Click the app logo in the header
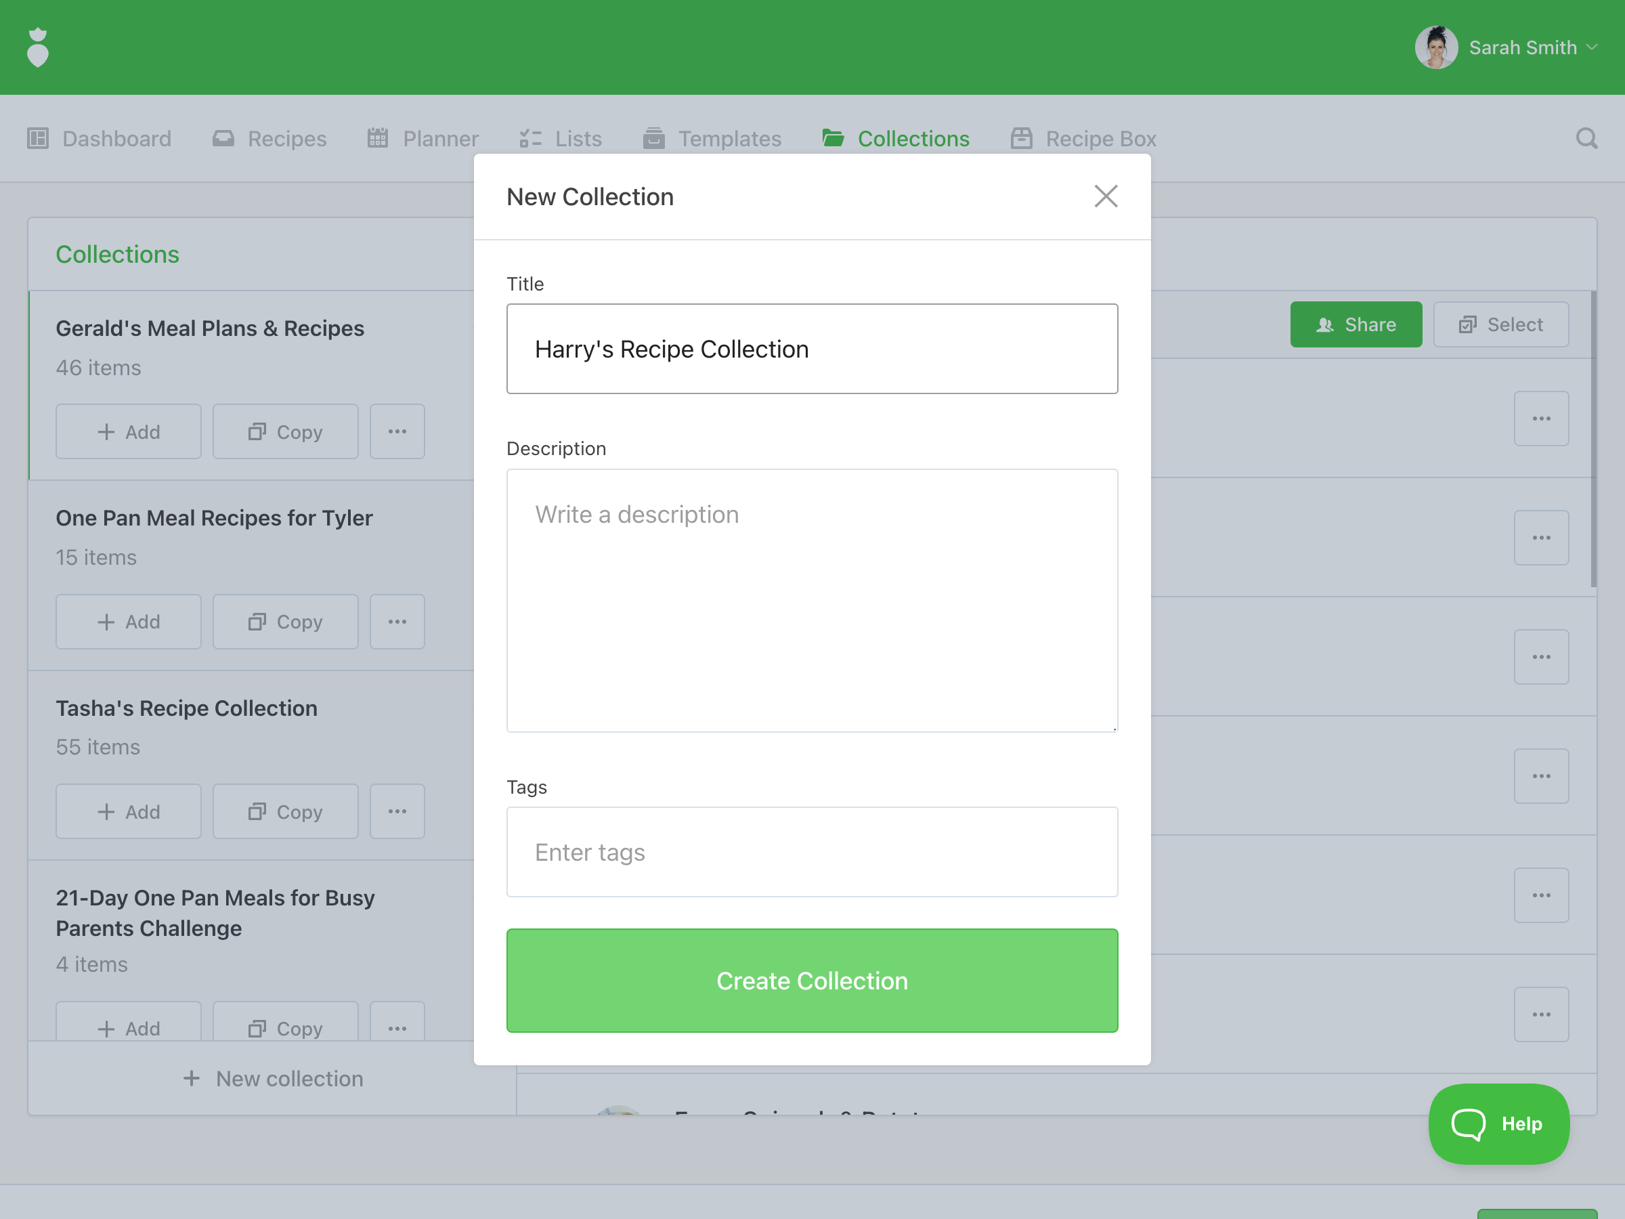The height and width of the screenshot is (1219, 1625). pyautogui.click(x=37, y=48)
